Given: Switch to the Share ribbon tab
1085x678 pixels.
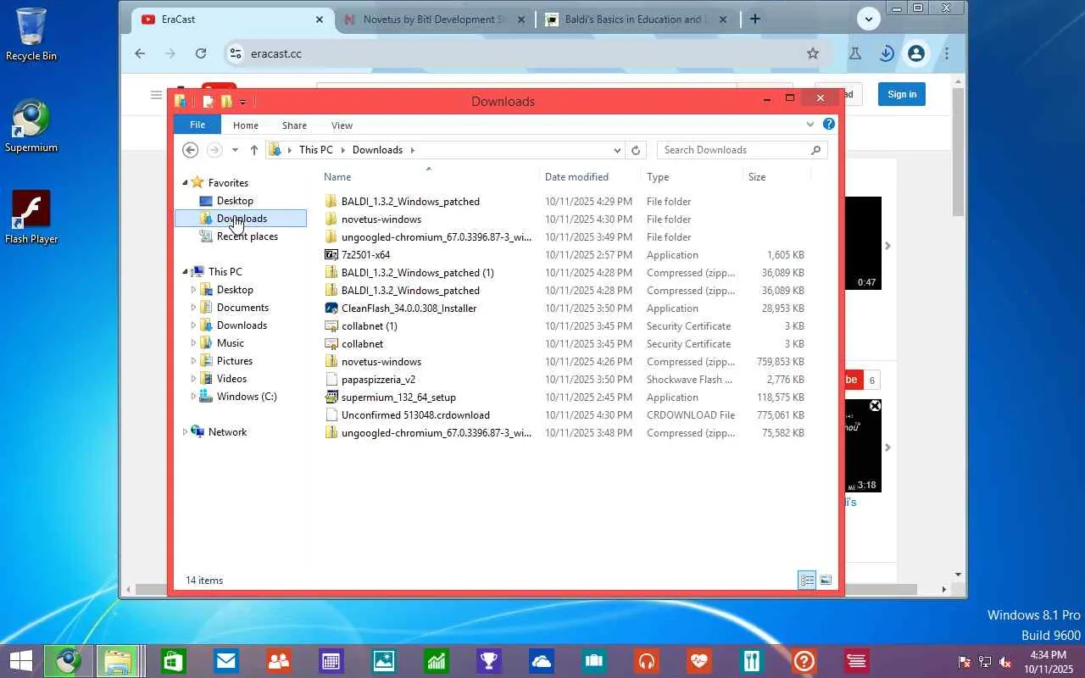Looking at the screenshot, I should (x=294, y=125).
